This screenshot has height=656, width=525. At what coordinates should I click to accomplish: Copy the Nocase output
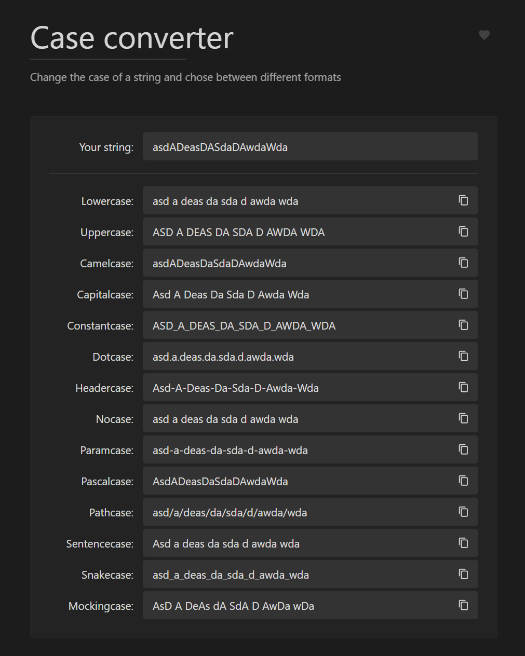coord(463,418)
